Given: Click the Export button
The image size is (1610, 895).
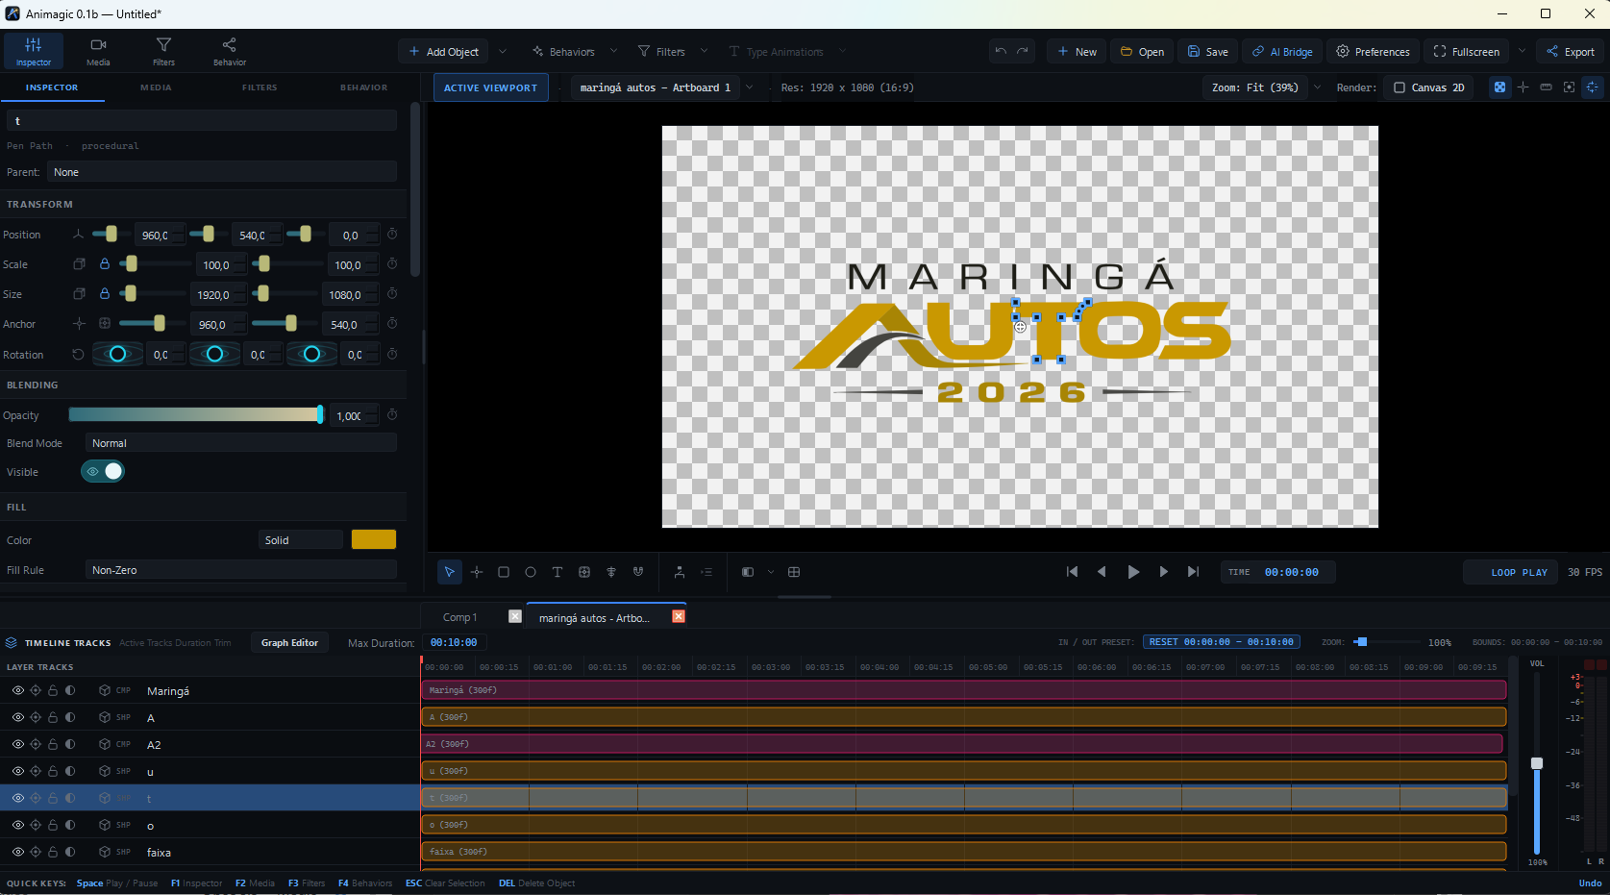Looking at the screenshot, I should (x=1571, y=52).
